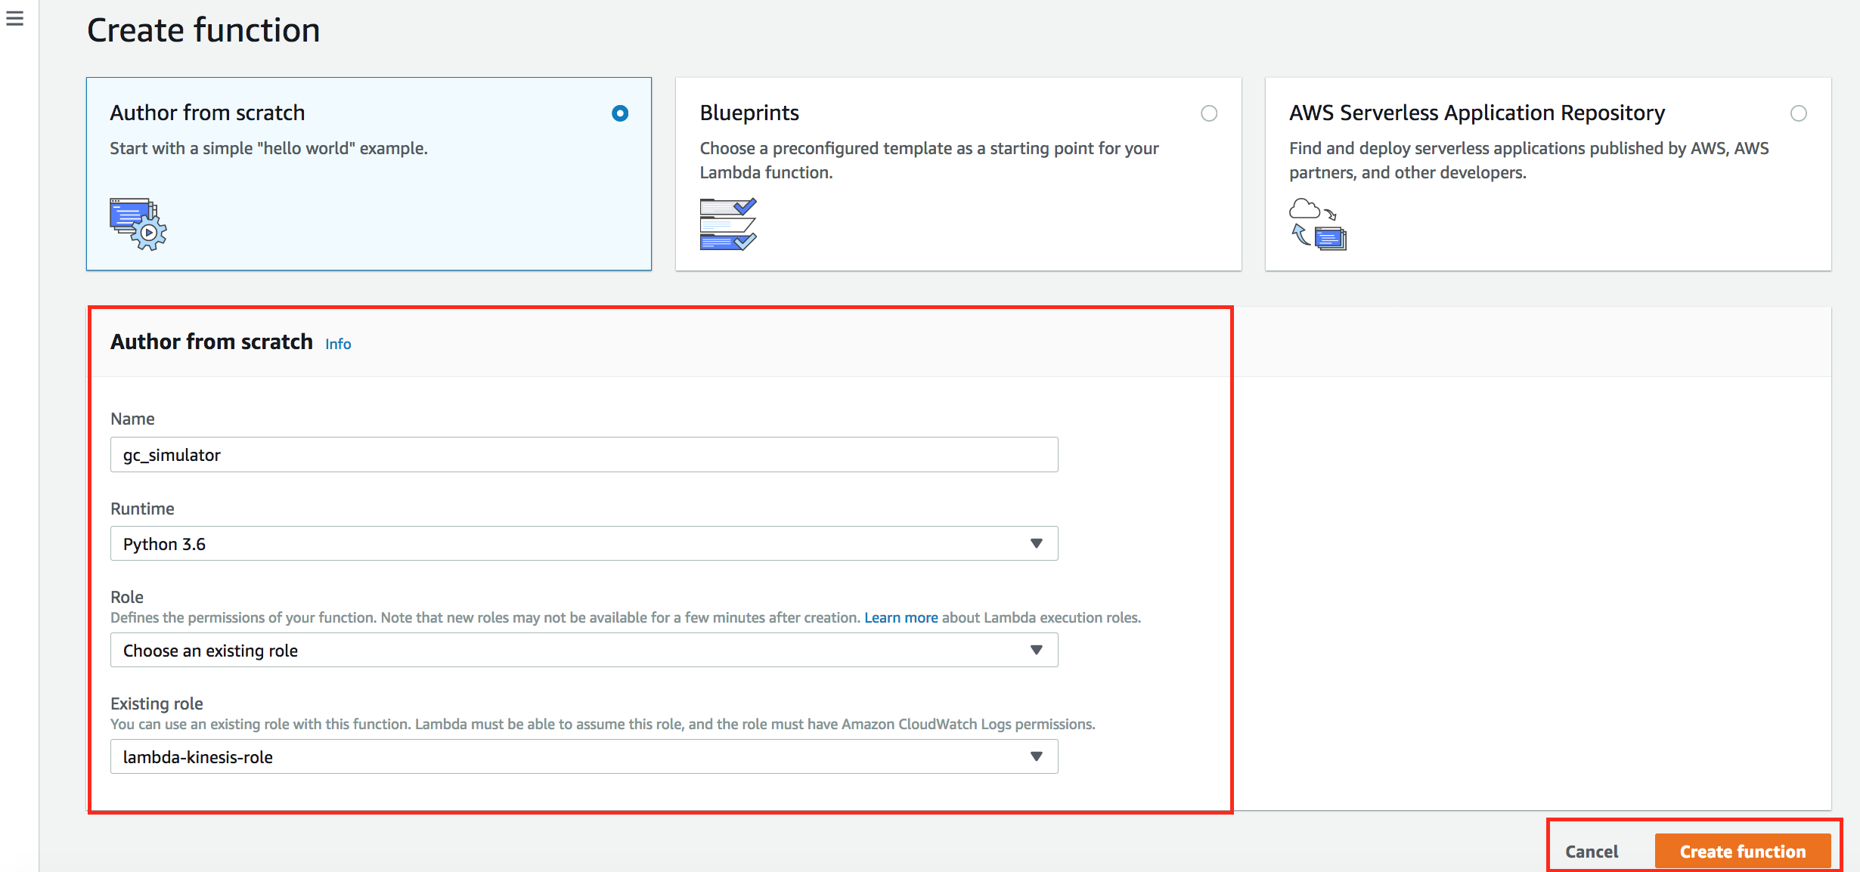Click the Cancel button
1860x872 pixels.
pyautogui.click(x=1592, y=852)
